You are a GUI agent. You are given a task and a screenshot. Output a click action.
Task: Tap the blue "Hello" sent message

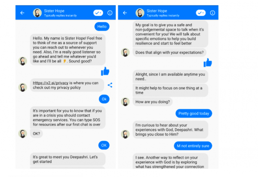pyautogui.click(x=102, y=27)
